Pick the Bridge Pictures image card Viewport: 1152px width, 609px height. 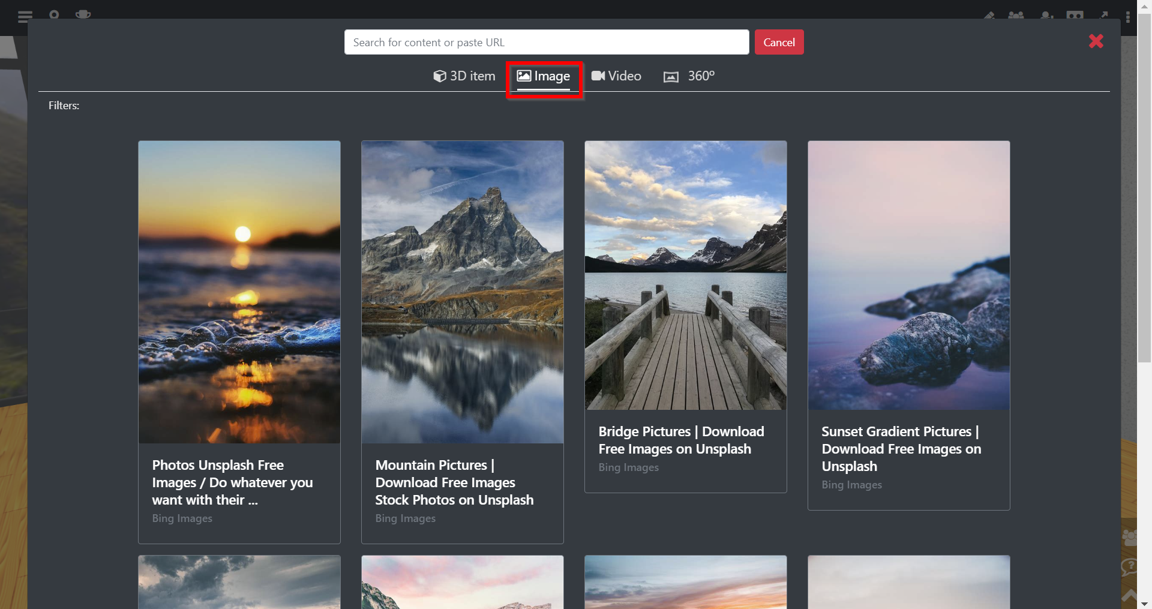point(686,317)
